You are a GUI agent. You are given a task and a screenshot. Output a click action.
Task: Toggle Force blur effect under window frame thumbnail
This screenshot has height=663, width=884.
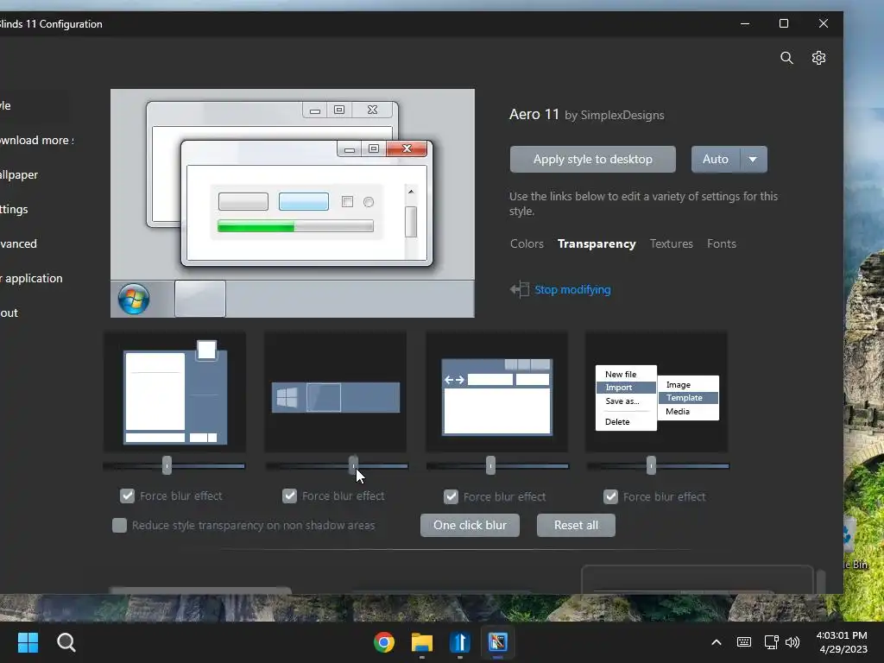(x=451, y=496)
